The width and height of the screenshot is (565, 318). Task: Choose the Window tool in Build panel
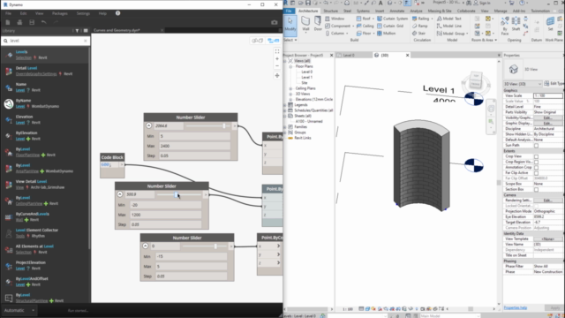tap(335, 19)
